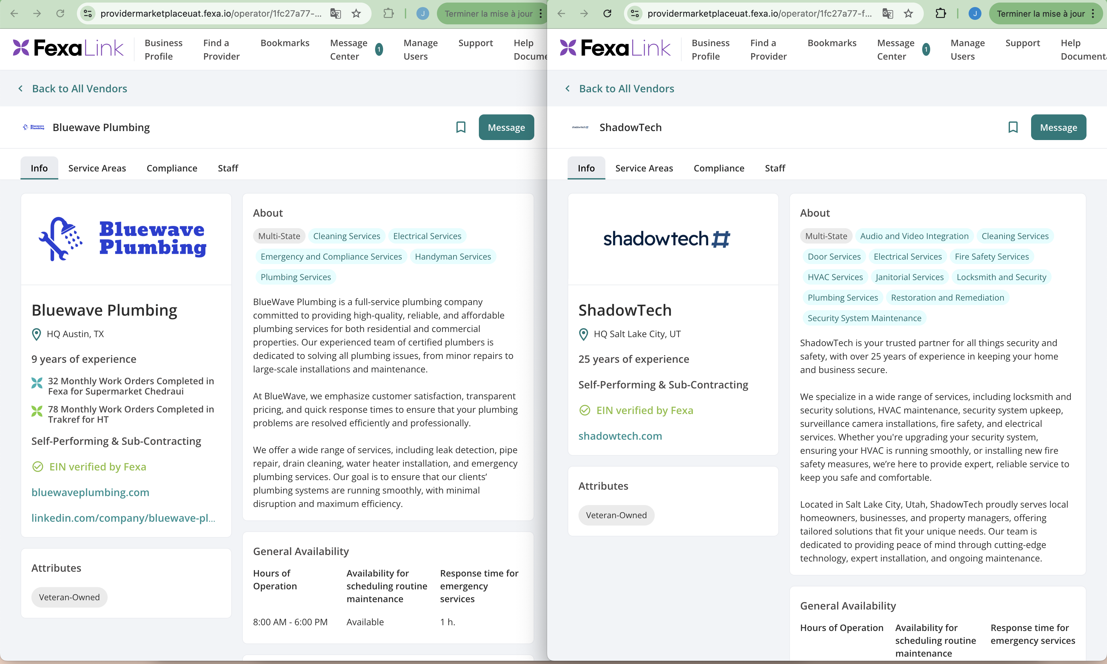The width and height of the screenshot is (1107, 664).
Task: Click forward arrow in left browser window
Action: tap(37, 13)
